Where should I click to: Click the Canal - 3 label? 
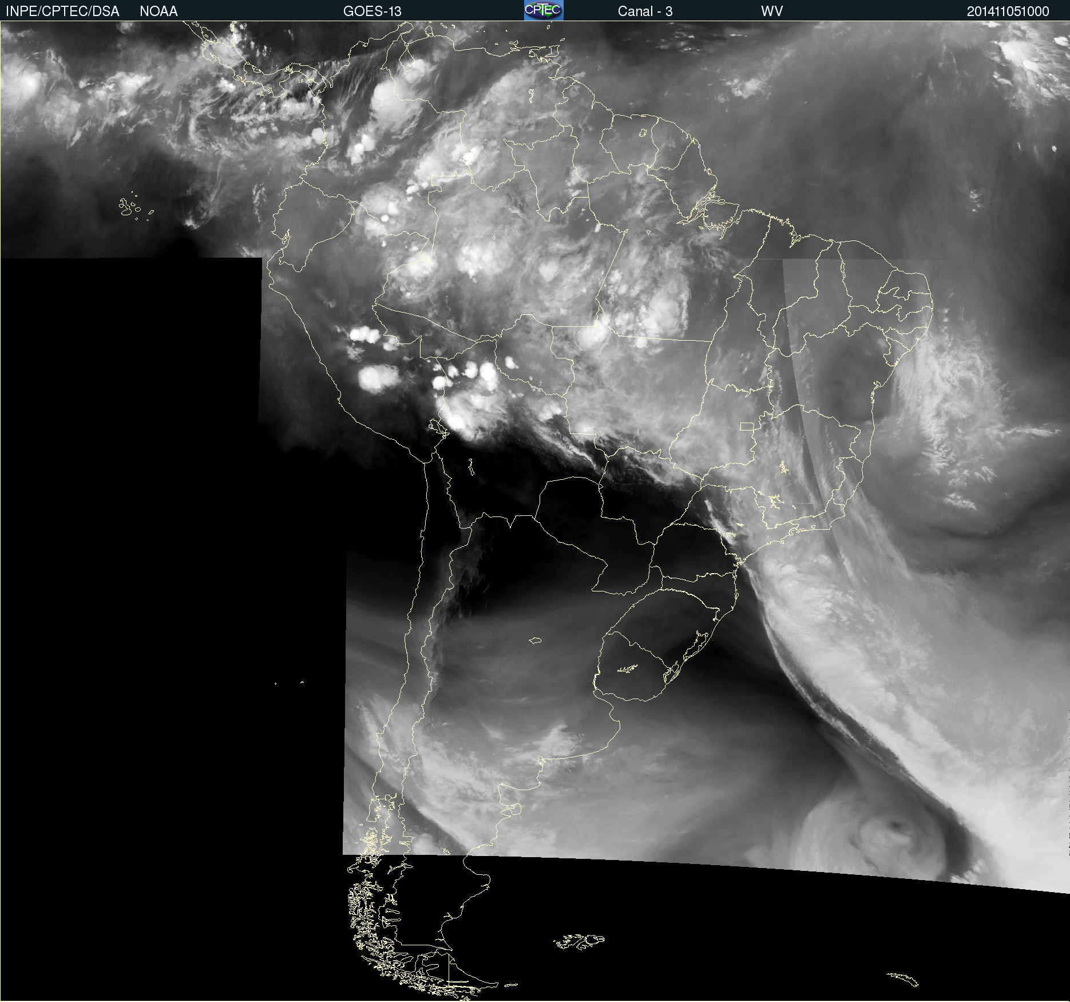(645, 11)
